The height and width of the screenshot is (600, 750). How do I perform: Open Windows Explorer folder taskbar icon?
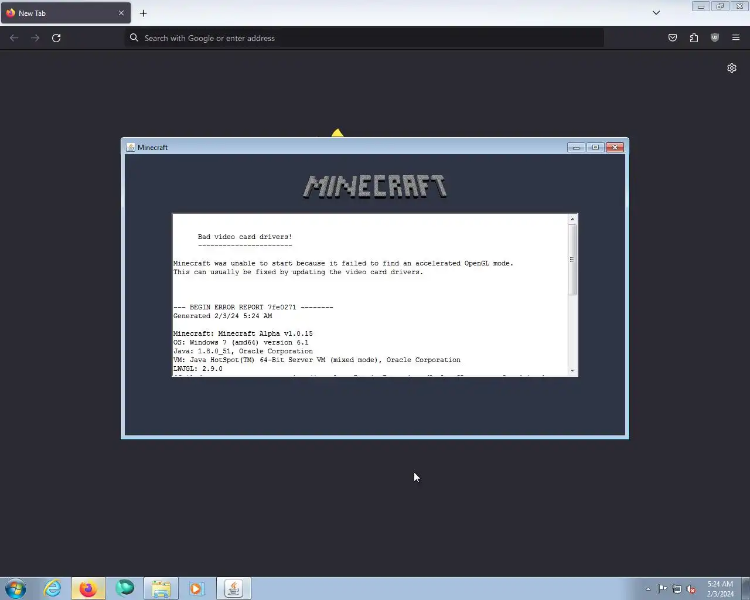[x=161, y=588]
